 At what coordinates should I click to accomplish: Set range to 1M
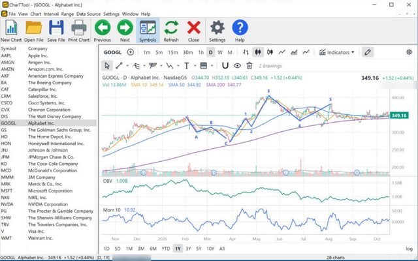(x=129, y=249)
